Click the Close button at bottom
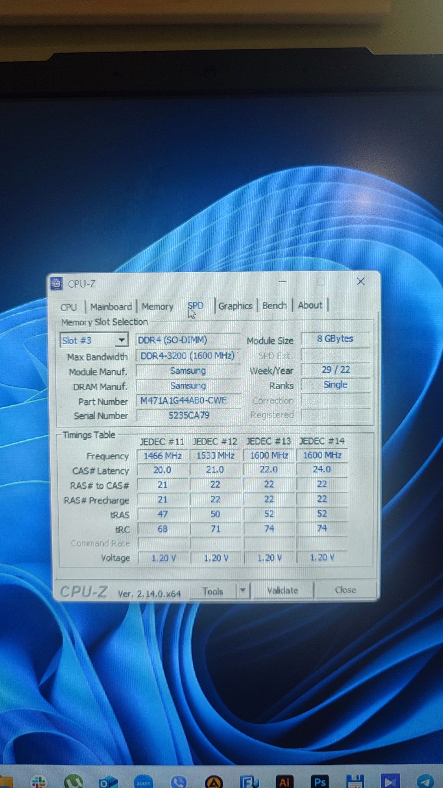443x788 pixels. pos(345,590)
